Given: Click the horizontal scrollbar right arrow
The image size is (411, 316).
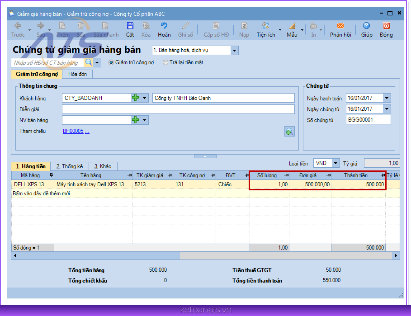Looking at the screenshot, I should 396,256.
